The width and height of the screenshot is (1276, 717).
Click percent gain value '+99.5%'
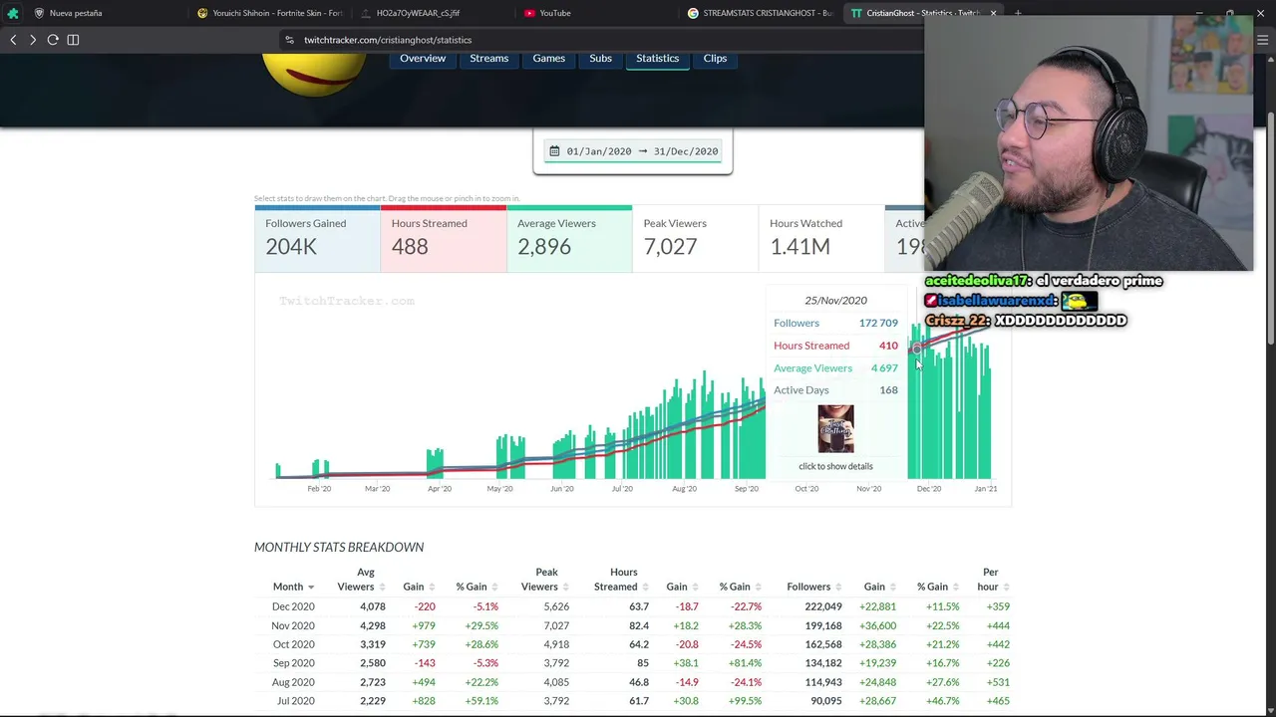(744, 701)
